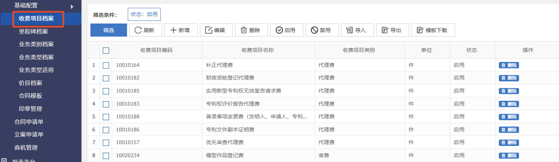Check the box for row 10010182
This screenshot has width=559, height=162.
(106, 78)
